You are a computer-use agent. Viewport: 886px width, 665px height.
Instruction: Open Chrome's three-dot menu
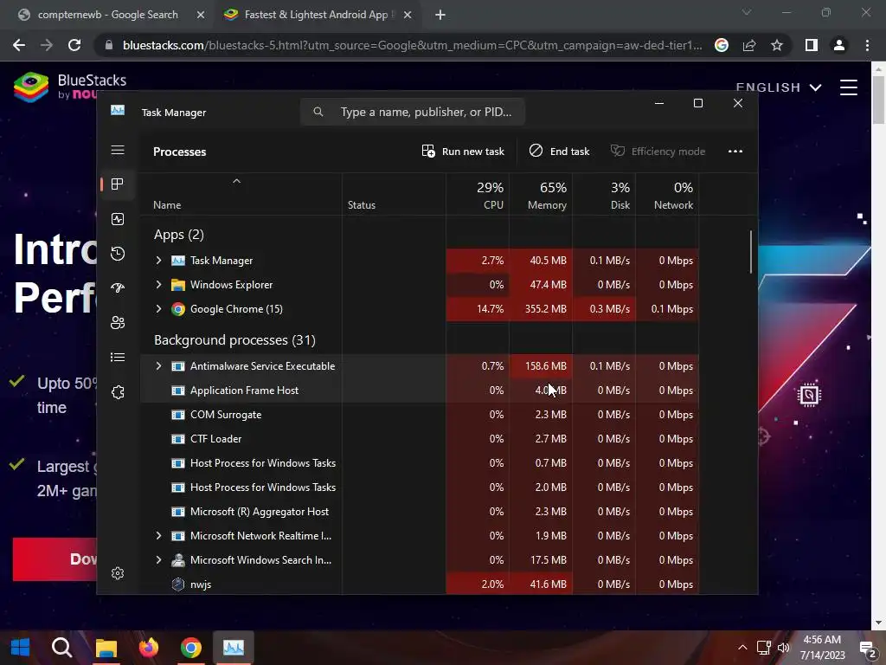[x=867, y=45]
